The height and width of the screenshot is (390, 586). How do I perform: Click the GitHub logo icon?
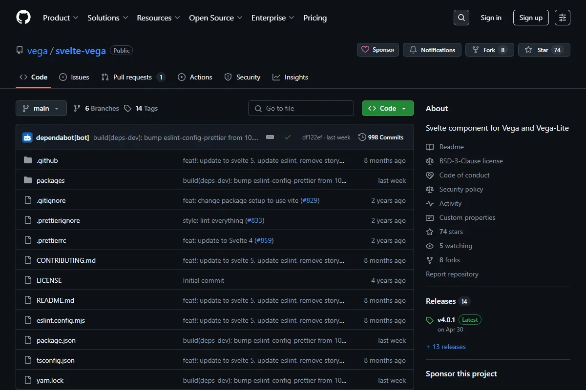23,18
